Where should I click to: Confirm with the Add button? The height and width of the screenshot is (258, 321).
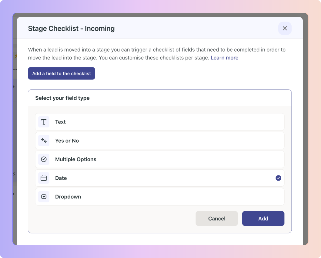(263, 219)
